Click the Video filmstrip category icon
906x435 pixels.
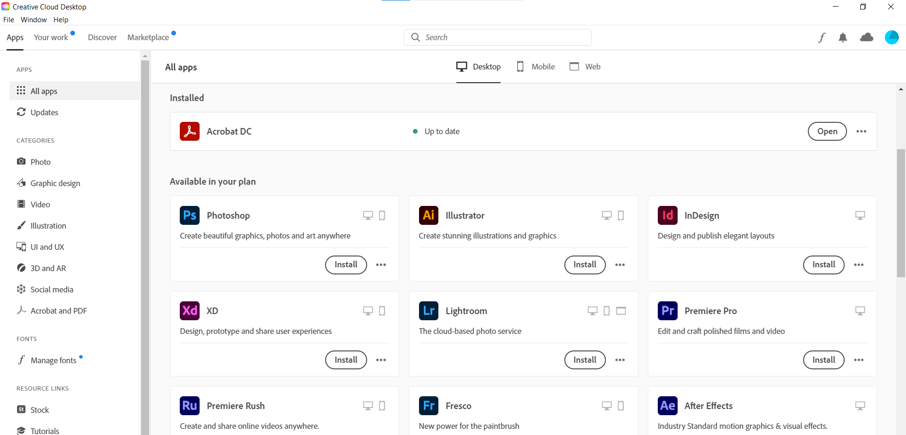point(21,204)
